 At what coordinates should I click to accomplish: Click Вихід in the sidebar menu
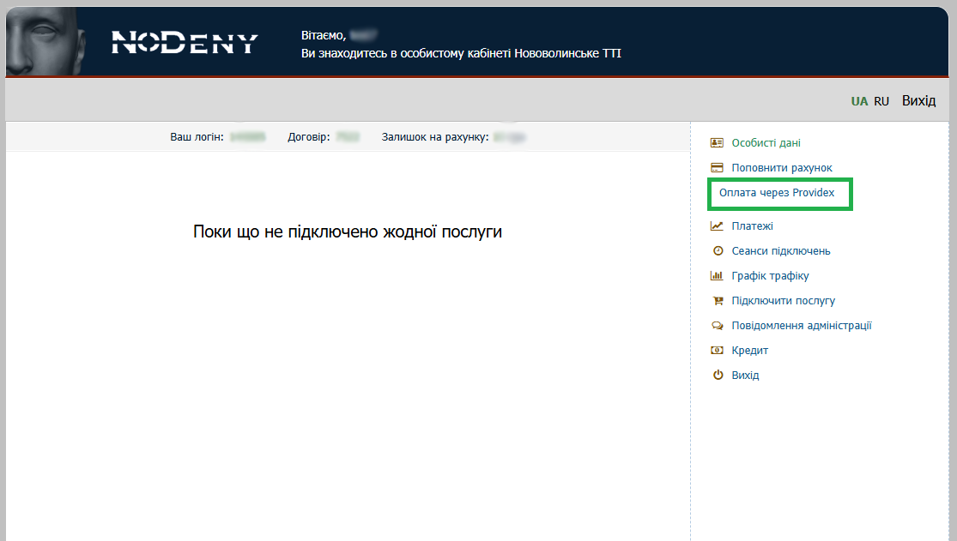(x=745, y=376)
